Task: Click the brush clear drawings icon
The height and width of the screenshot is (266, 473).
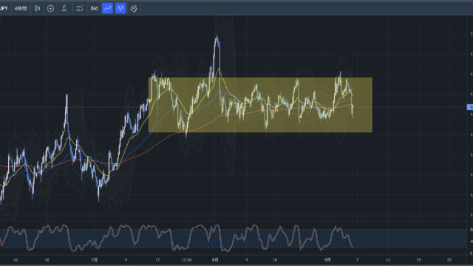Action: click(x=134, y=8)
